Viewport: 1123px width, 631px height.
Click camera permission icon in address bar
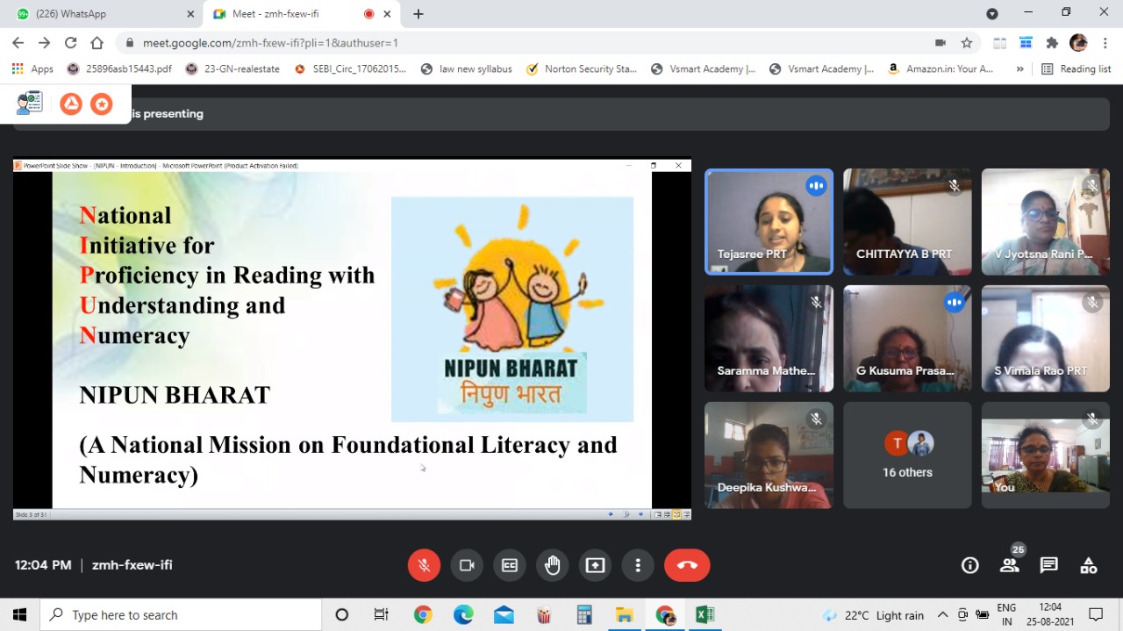tap(941, 42)
